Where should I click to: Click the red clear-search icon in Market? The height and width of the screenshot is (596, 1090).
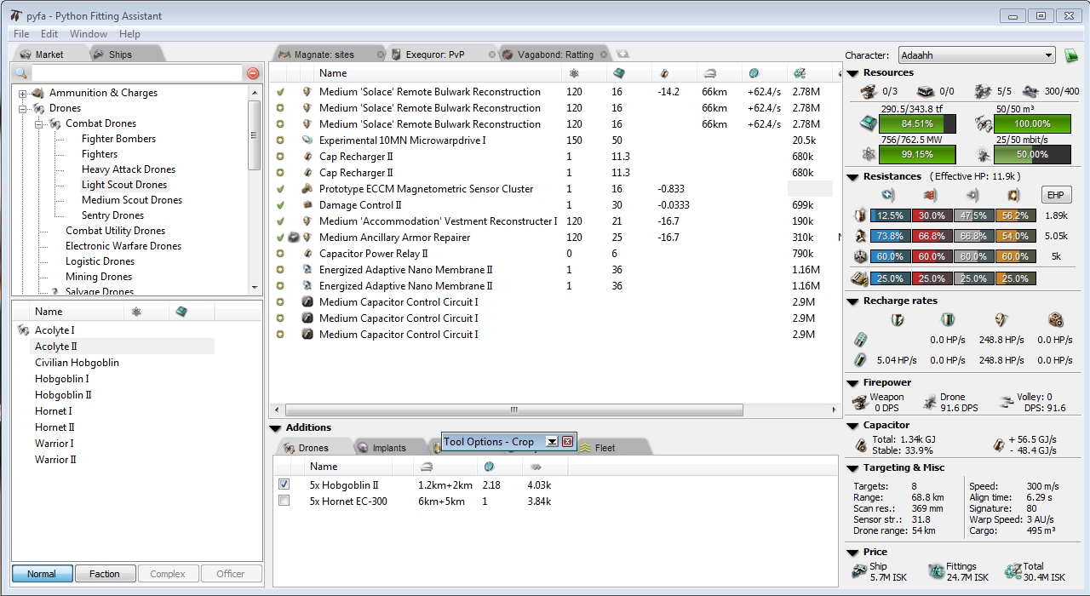pos(253,74)
